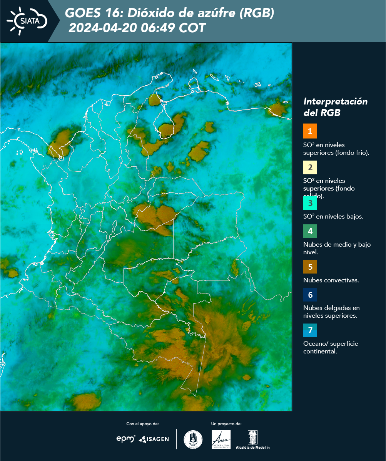This screenshot has width=386, height=461.
Task: Click the label 'Nubes delgadas en niveles superiores.'
Action: (x=331, y=312)
